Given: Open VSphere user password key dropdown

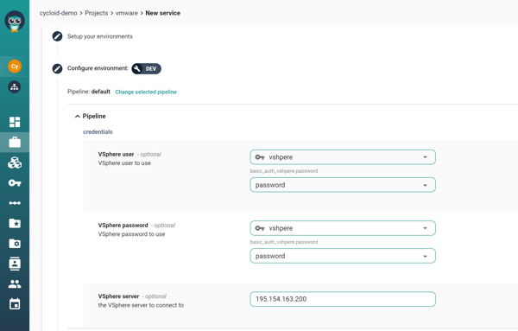Looking at the screenshot, I should (343, 185).
